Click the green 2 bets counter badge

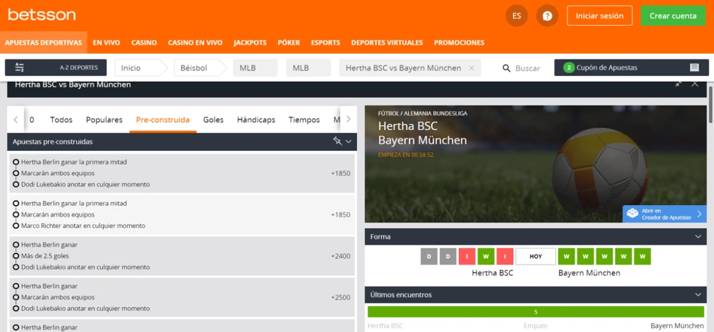[x=568, y=67]
